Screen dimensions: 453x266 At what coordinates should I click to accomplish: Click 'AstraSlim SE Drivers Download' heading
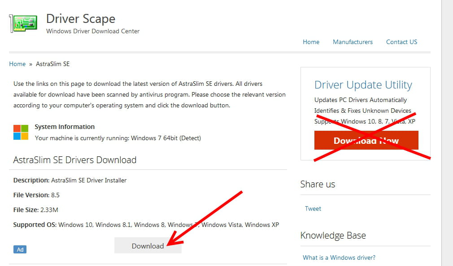click(x=75, y=160)
